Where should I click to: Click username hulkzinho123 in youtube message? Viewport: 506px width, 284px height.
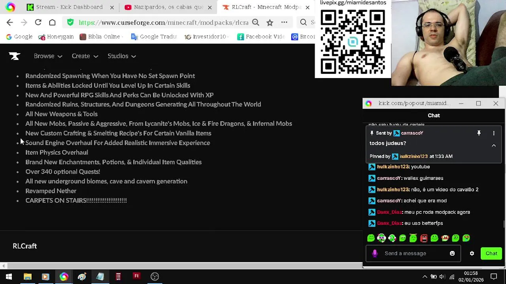[393, 167]
